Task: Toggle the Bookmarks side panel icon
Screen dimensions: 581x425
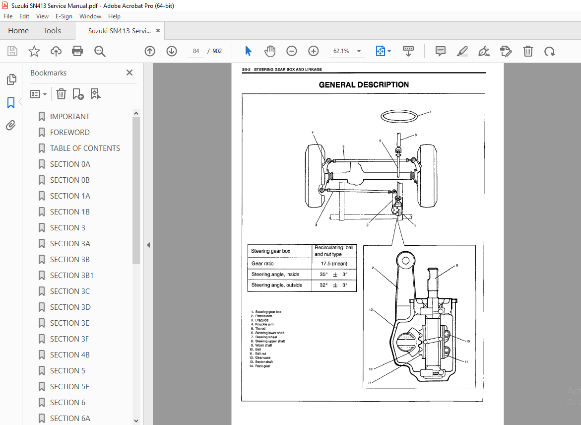Action: pos(11,103)
